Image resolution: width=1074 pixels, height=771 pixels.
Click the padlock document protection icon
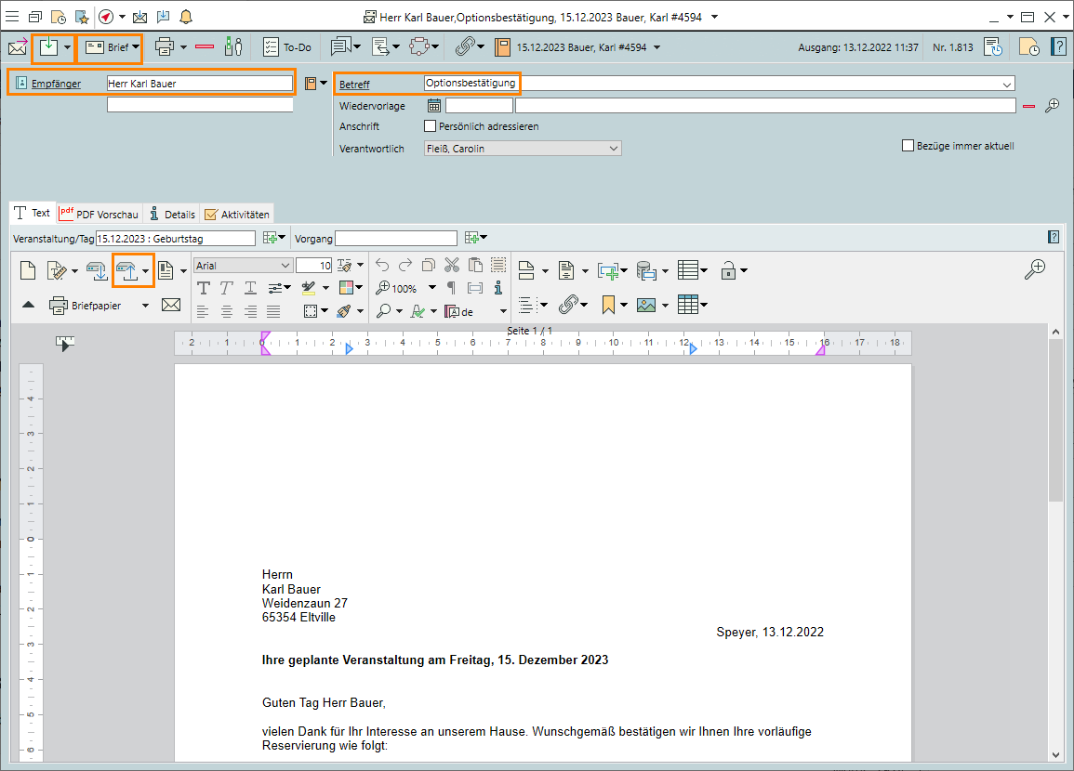point(729,271)
